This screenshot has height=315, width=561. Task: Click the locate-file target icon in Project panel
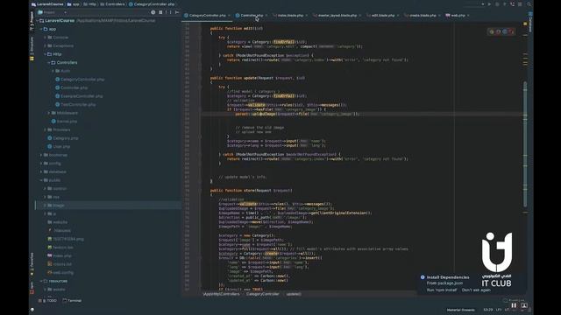click(153, 12)
